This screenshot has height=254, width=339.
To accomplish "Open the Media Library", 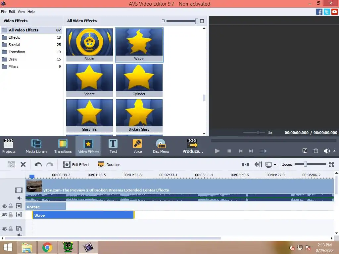I will pos(36,146).
